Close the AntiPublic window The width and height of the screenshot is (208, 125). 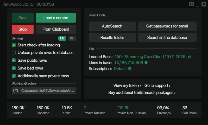coord(204,4)
